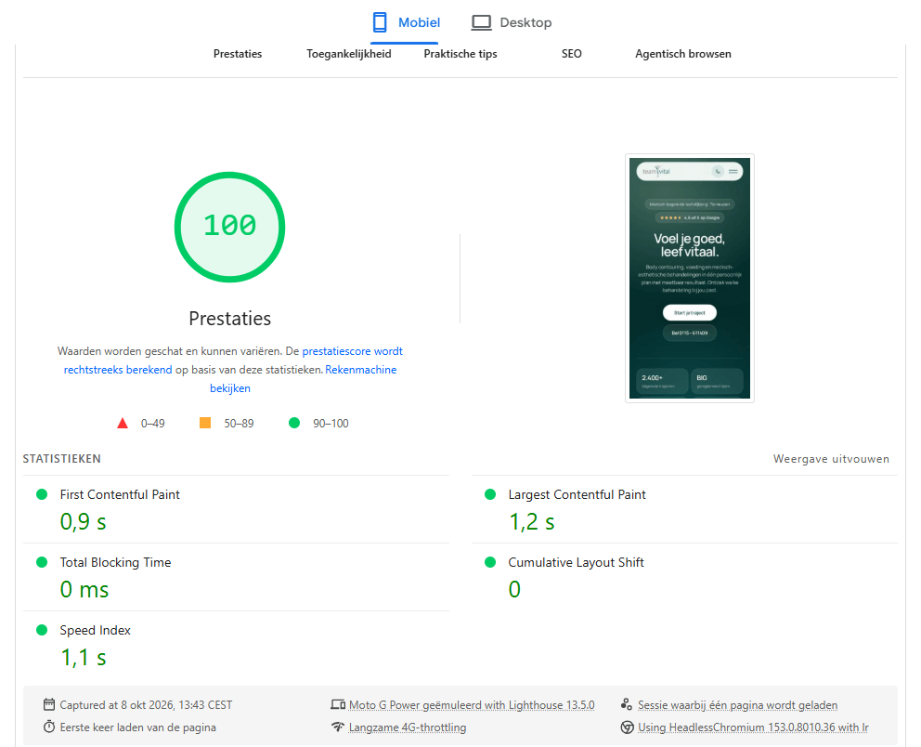Click the green dot beside Total Blocking Time
Image resolution: width=921 pixels, height=747 pixels.
point(42,562)
